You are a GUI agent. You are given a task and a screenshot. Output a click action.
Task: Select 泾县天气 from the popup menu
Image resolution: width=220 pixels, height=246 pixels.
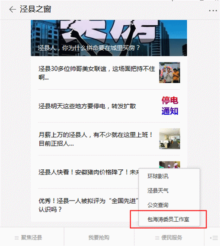coord(158,191)
